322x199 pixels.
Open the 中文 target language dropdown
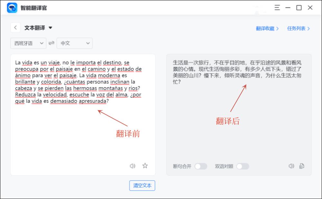click(x=74, y=43)
